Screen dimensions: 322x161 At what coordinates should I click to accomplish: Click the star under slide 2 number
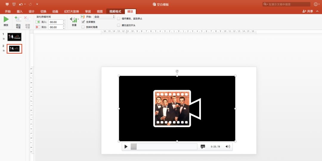click(x=4, y=51)
